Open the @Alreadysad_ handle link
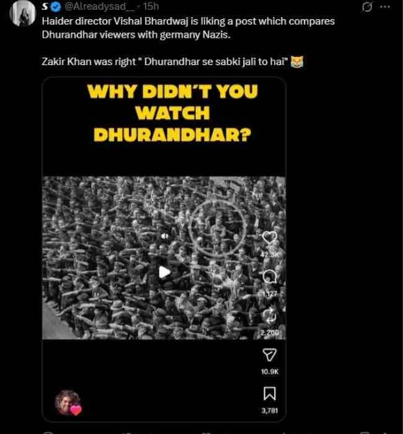The width and height of the screenshot is (403, 434). [x=99, y=6]
